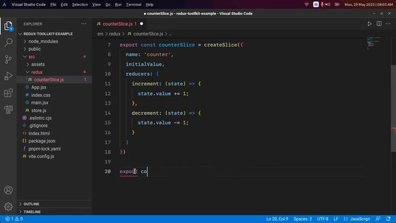Image resolution: width=396 pixels, height=223 pixels.
Task: Click the editor vertical scrollbar
Action: click(394, 109)
